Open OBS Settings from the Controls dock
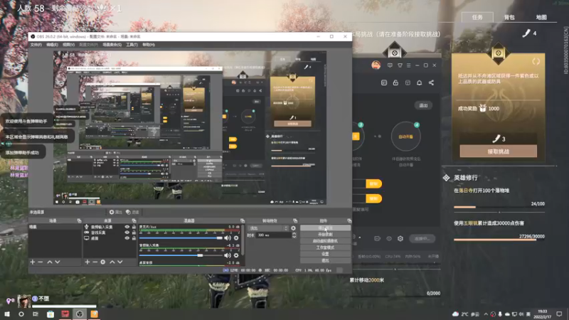The width and height of the screenshot is (569, 320). pos(325,254)
